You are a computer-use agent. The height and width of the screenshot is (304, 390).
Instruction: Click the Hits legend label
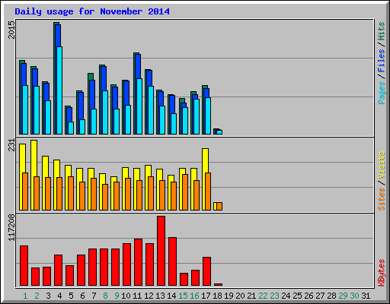(382, 31)
